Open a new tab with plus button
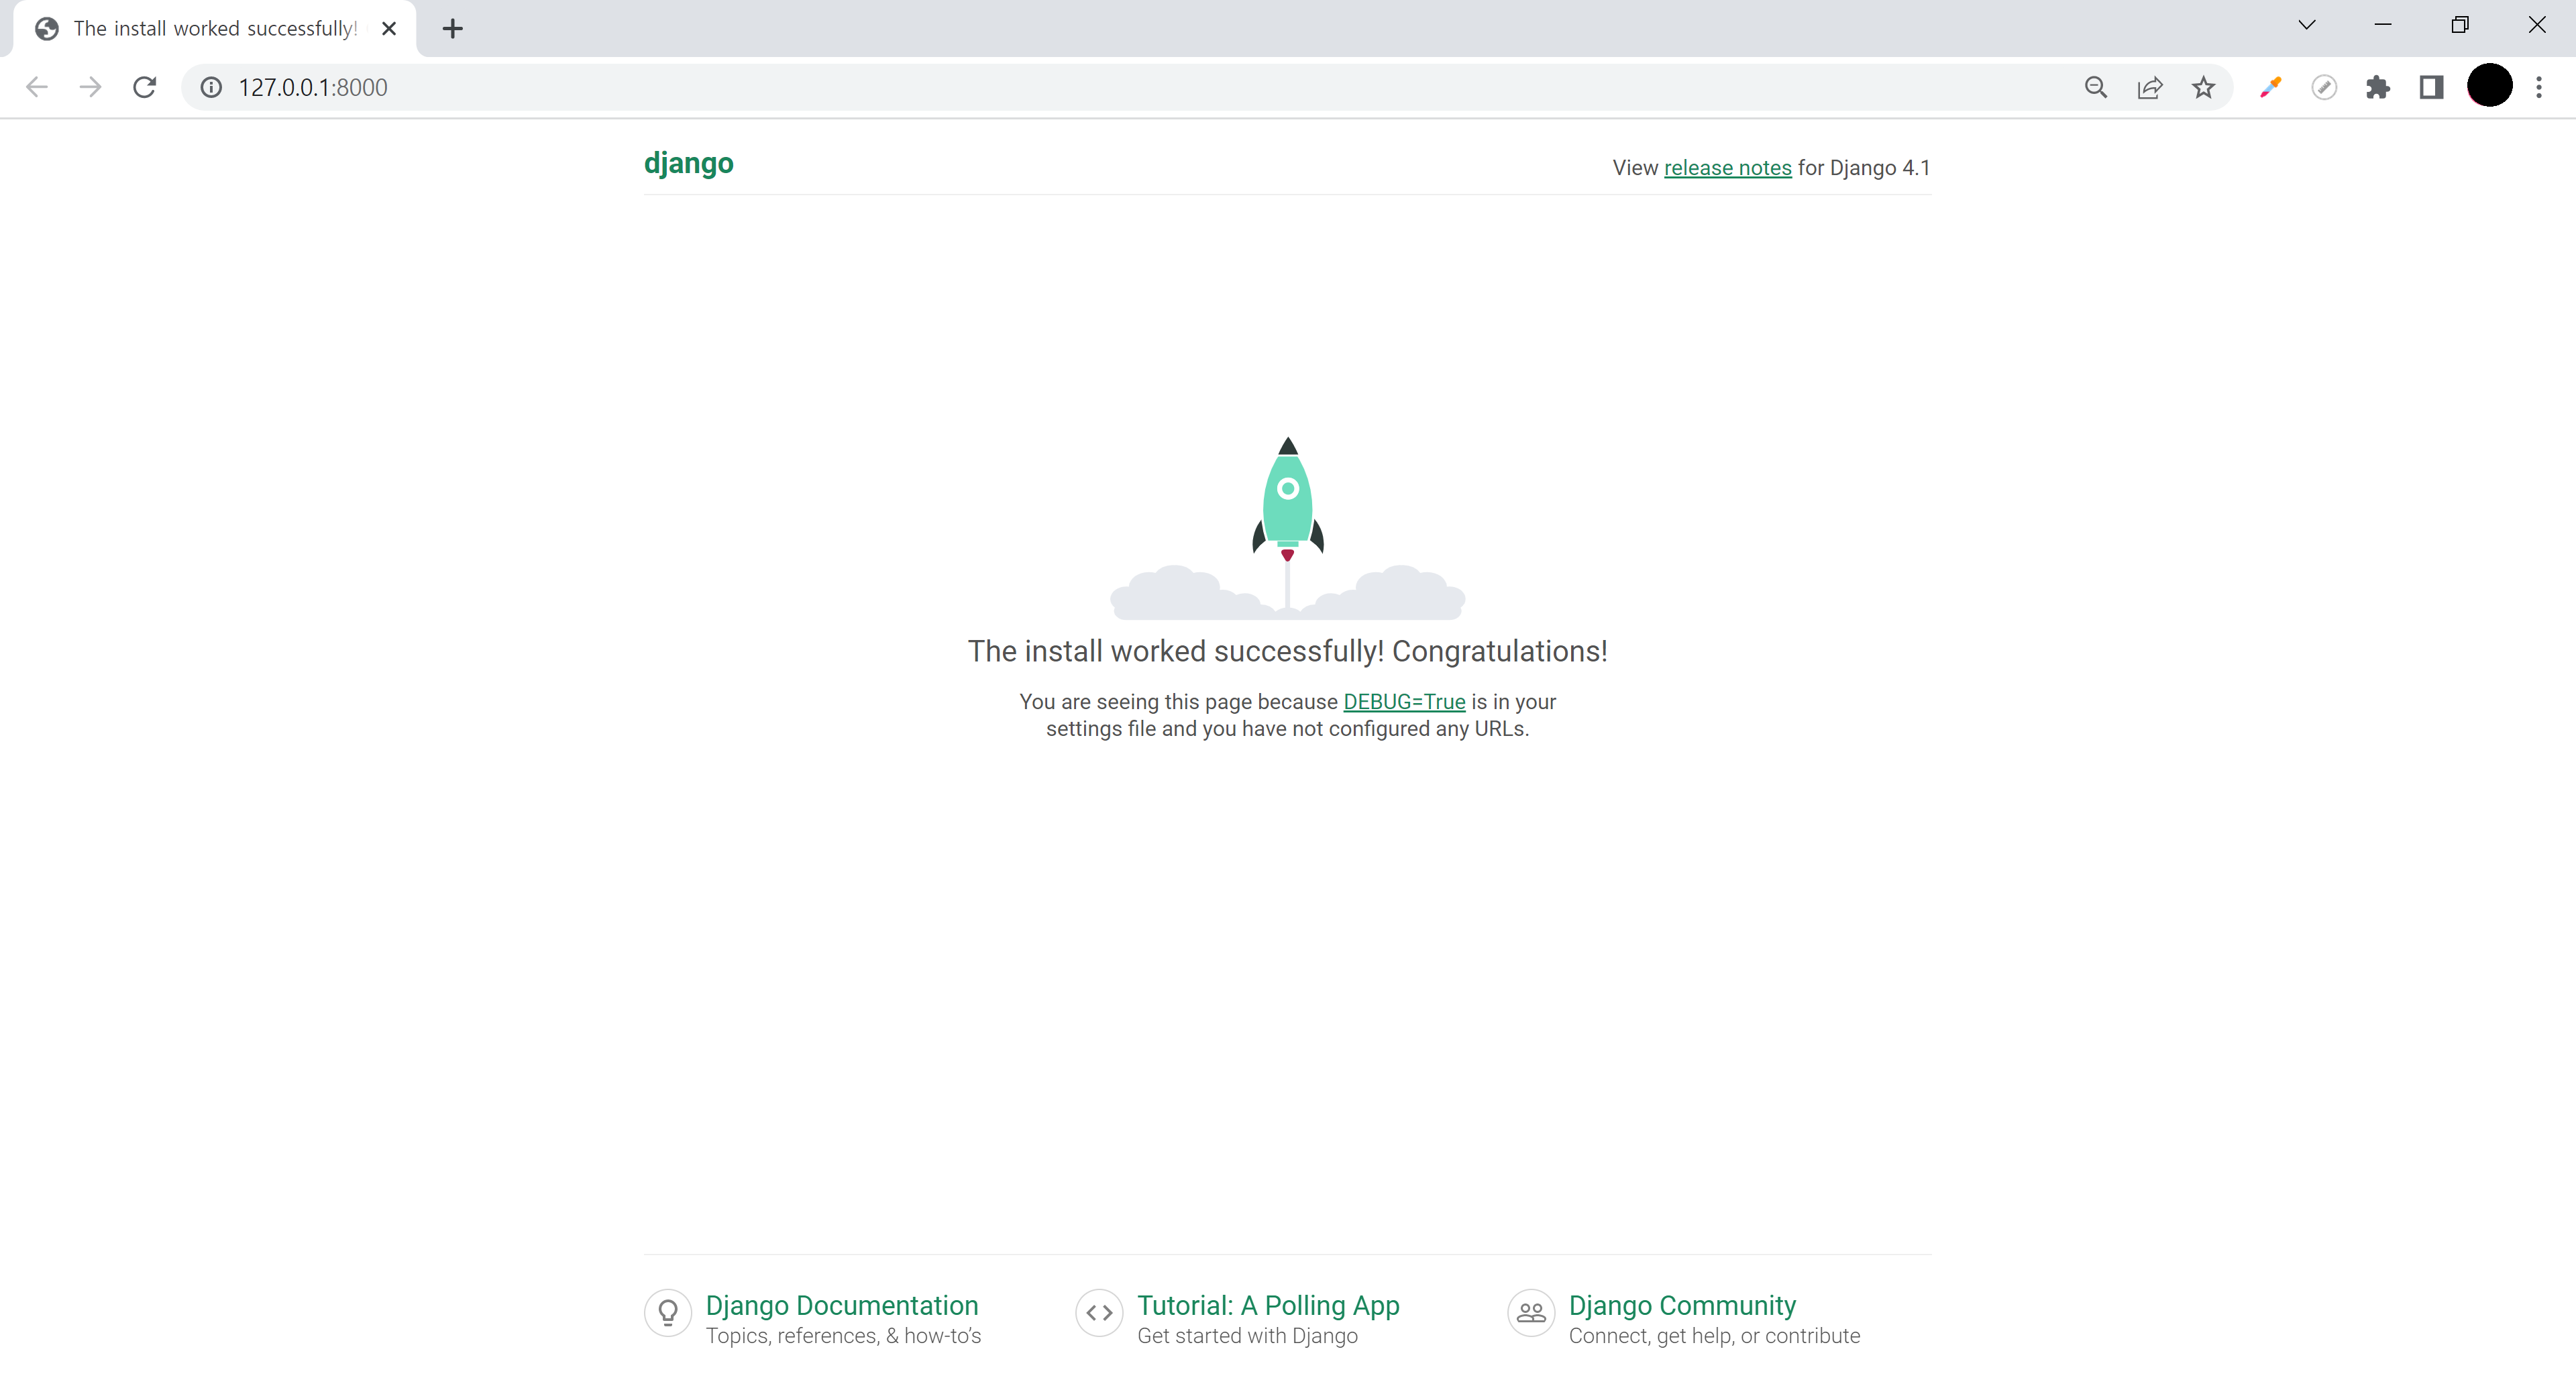Screen dimensions: 2576x1382 point(452,28)
